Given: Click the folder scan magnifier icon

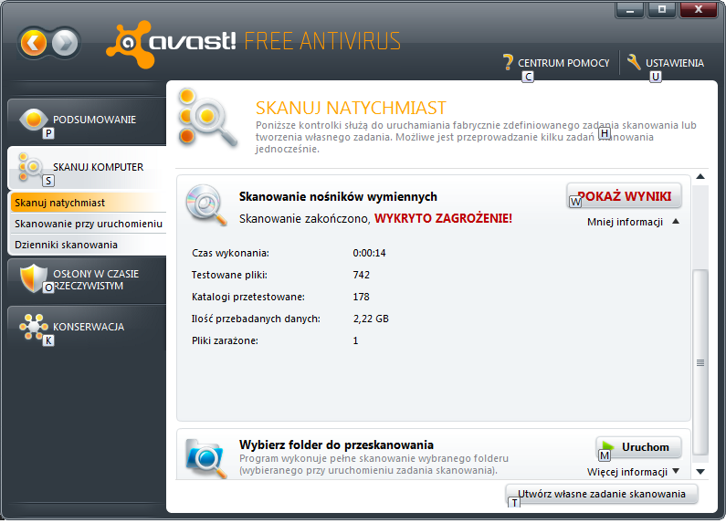Looking at the screenshot, I should pyautogui.click(x=206, y=458).
